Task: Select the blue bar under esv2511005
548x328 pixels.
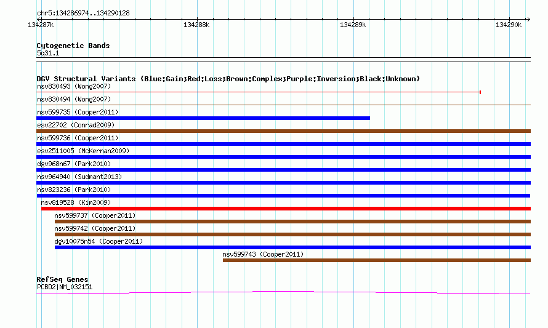Action: point(283,157)
